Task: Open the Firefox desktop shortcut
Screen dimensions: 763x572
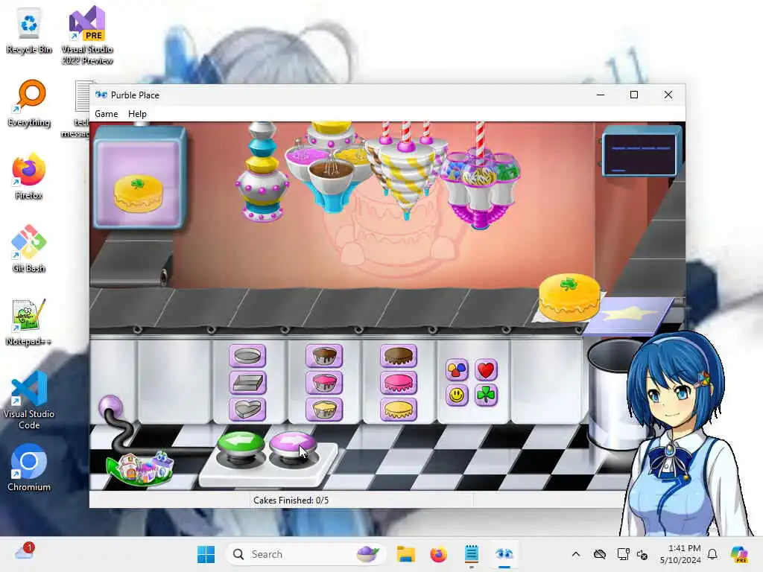Action: tap(29, 176)
